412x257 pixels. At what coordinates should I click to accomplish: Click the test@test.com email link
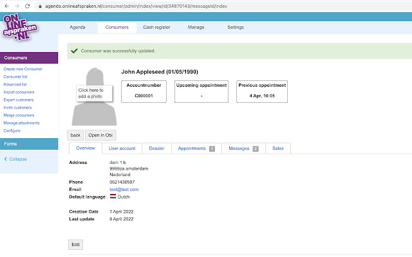[124, 190]
